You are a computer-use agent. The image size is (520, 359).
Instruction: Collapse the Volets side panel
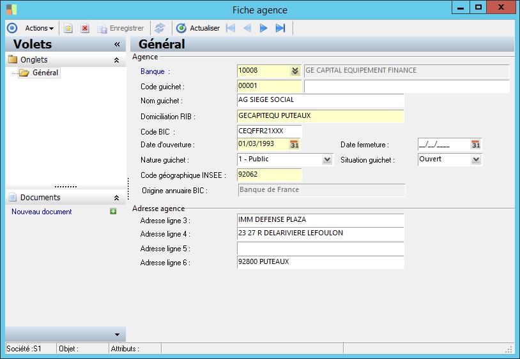117,45
